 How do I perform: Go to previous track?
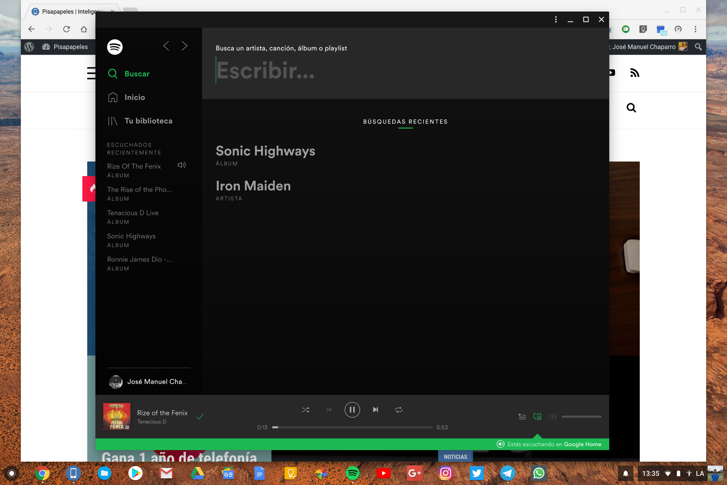(x=329, y=410)
